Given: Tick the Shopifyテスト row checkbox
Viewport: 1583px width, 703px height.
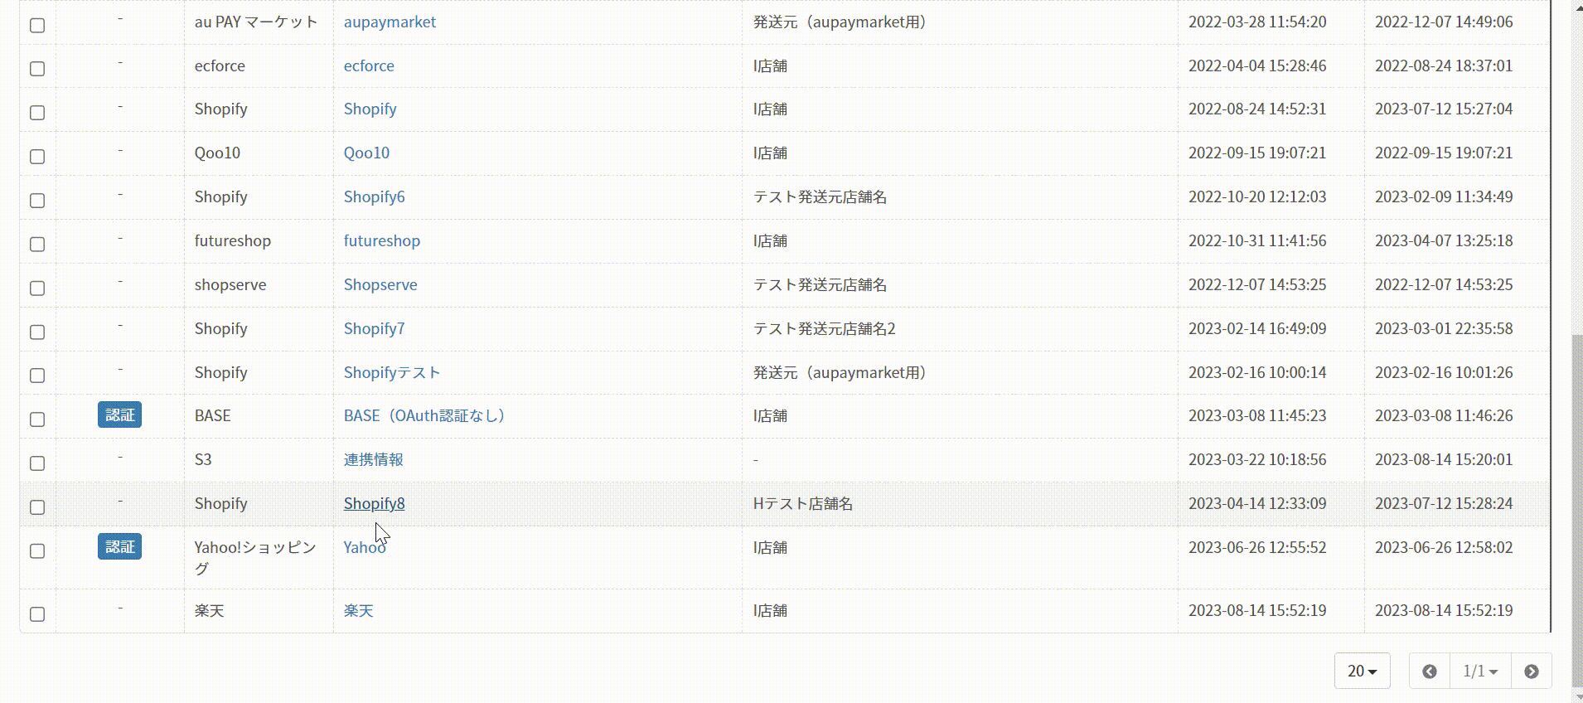Looking at the screenshot, I should [x=37, y=376].
